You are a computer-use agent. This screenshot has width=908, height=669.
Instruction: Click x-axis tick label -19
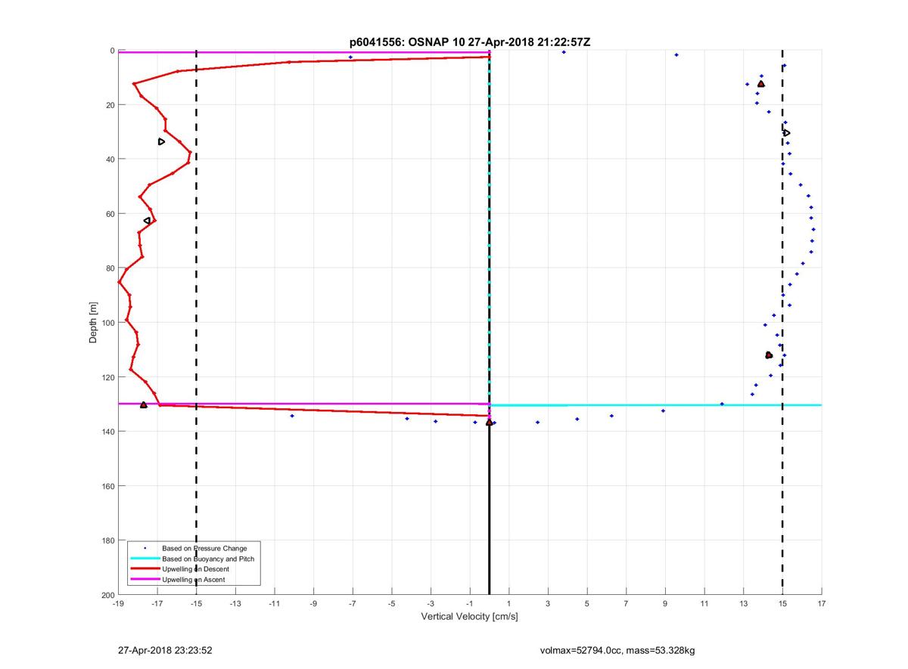[x=118, y=603]
